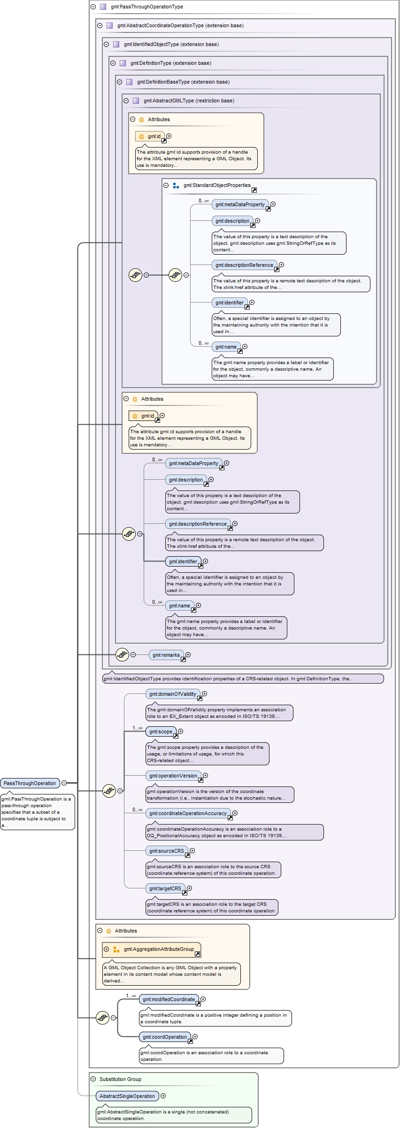400x1128 pixels.
Task: Click the sequence compositor icon beside gml:remarks
Action: pos(122,654)
